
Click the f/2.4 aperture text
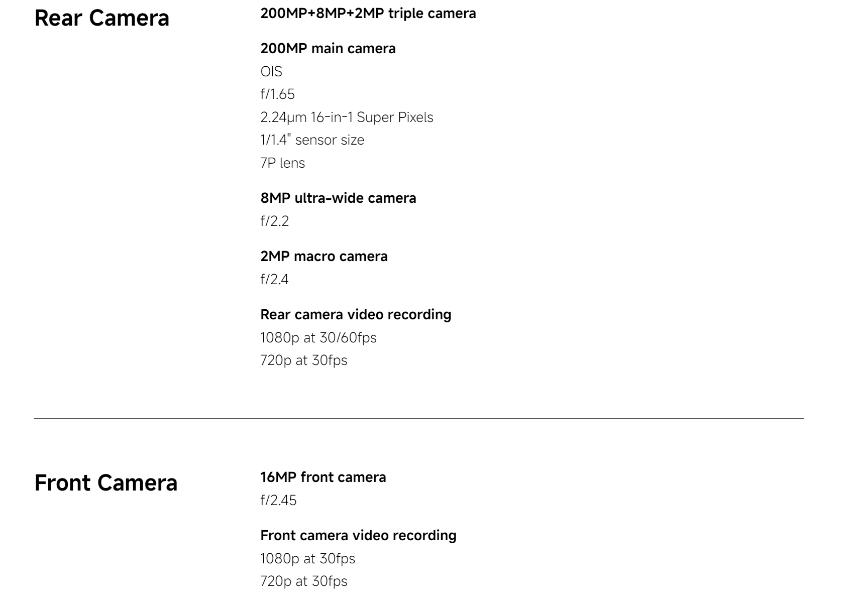(274, 280)
